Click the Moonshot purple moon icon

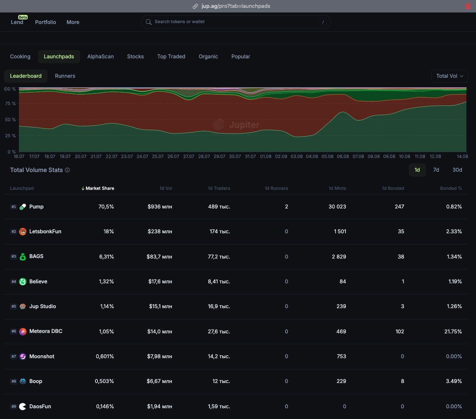tap(23, 357)
